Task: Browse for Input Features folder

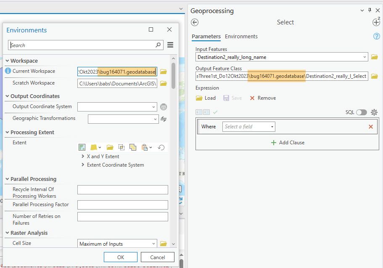Action: click(x=374, y=57)
